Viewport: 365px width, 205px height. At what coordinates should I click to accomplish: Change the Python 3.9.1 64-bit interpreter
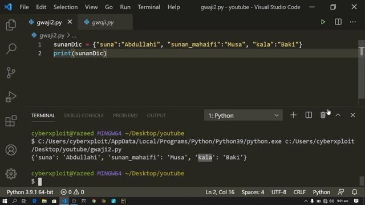30,192
